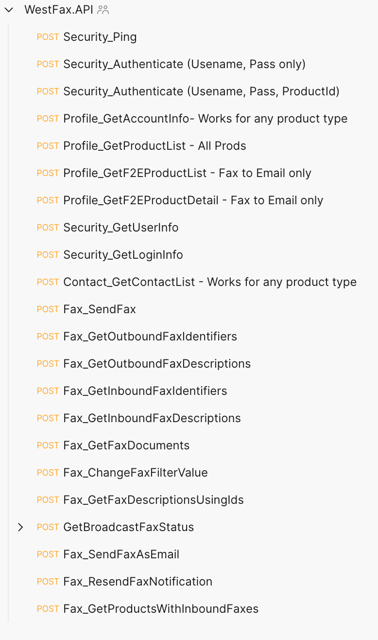Click POST label beside Security_Ping
The image size is (378, 640).
[48, 37]
